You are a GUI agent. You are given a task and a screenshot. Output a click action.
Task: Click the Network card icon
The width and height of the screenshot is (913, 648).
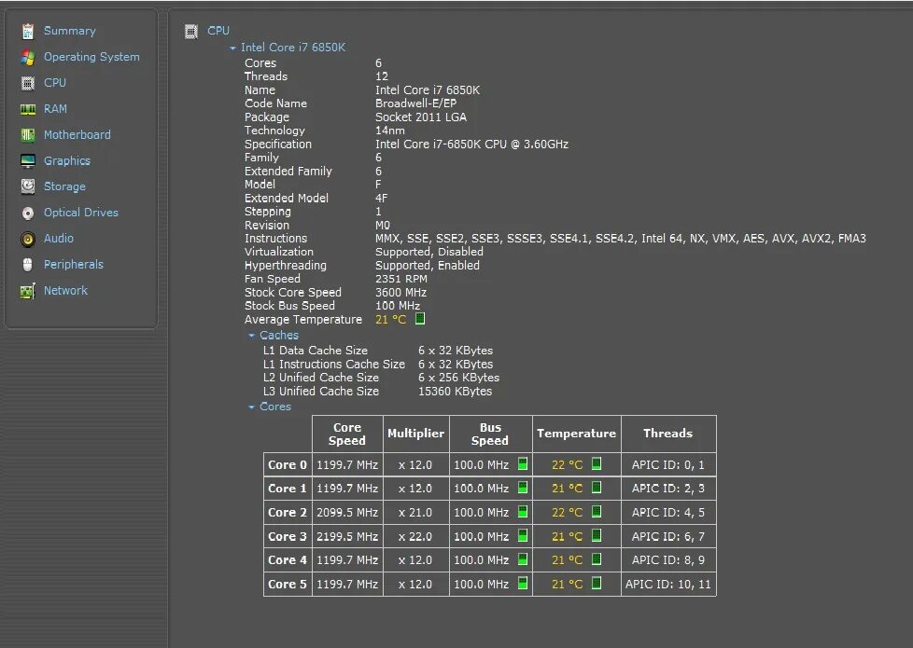point(28,291)
